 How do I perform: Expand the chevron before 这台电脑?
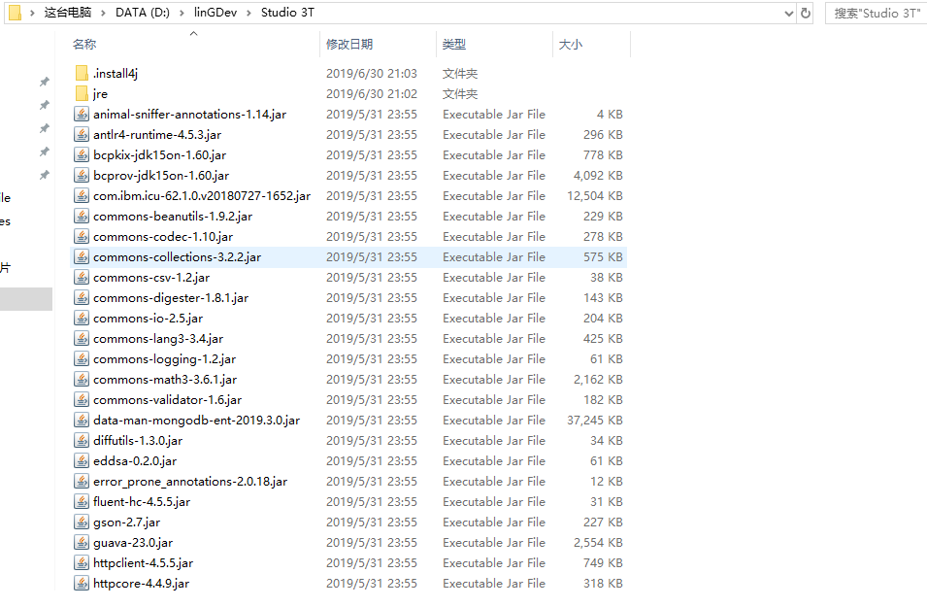pyautogui.click(x=32, y=13)
